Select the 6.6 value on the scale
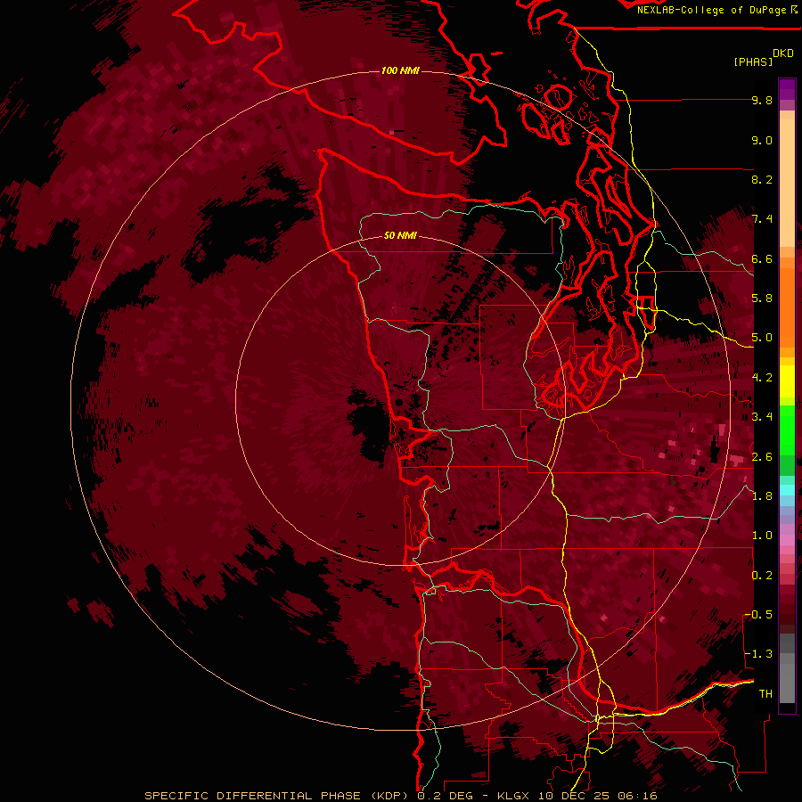The height and width of the screenshot is (802, 802). [x=762, y=258]
